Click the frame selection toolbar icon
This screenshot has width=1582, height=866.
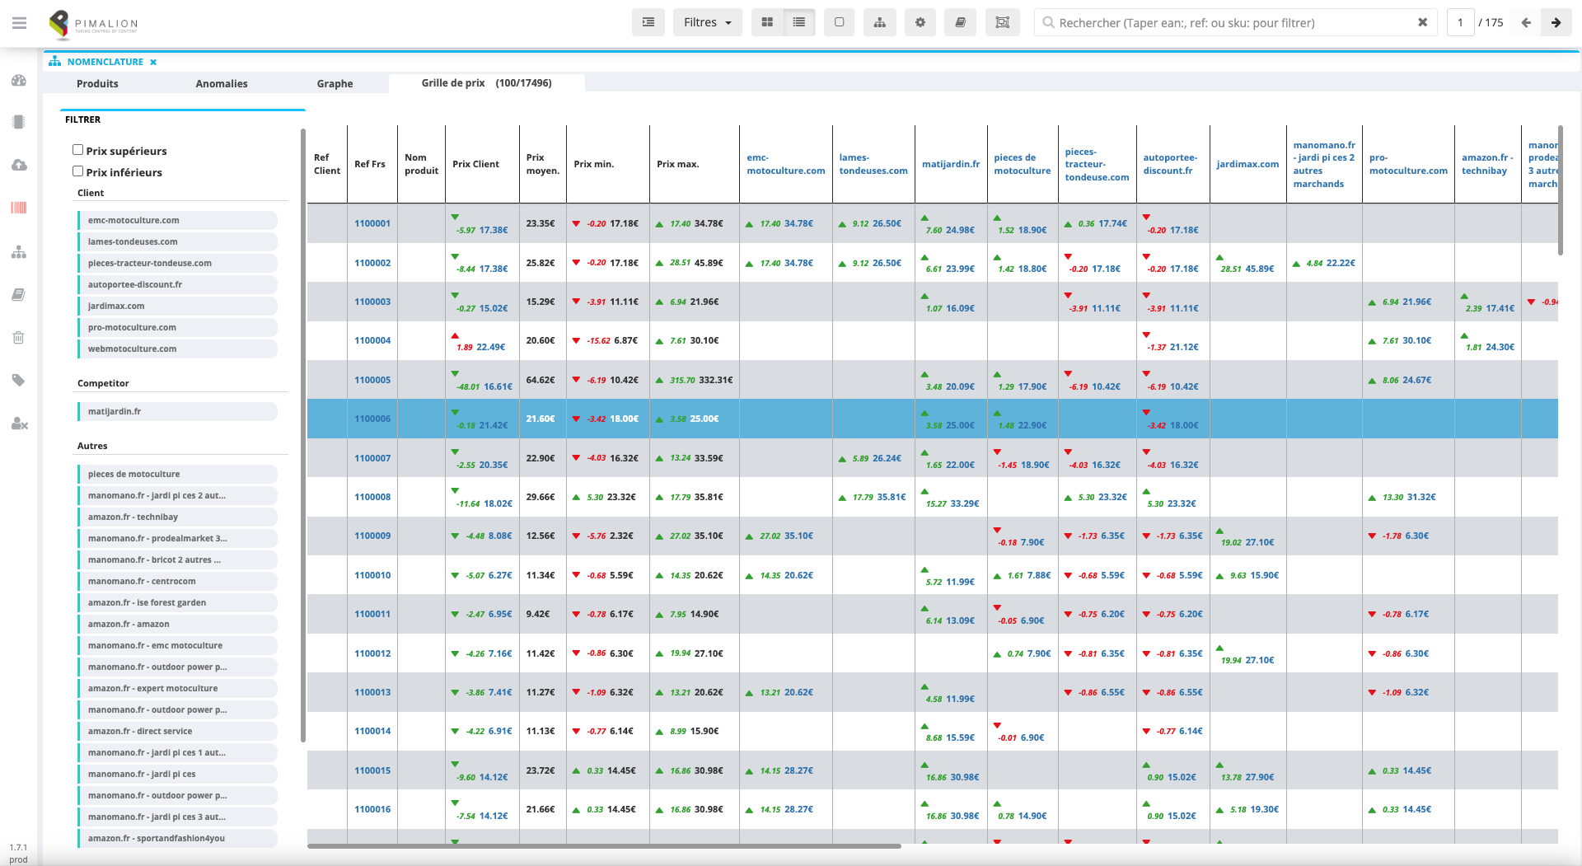tap(1003, 22)
